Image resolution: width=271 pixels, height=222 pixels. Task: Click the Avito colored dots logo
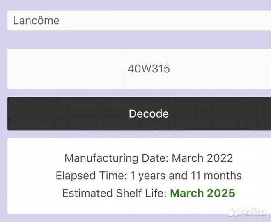[236, 211]
